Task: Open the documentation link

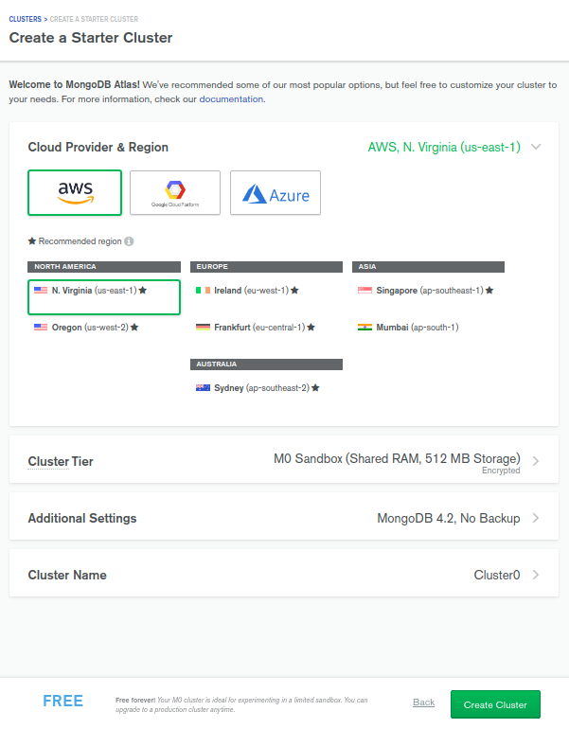Action: (231, 99)
